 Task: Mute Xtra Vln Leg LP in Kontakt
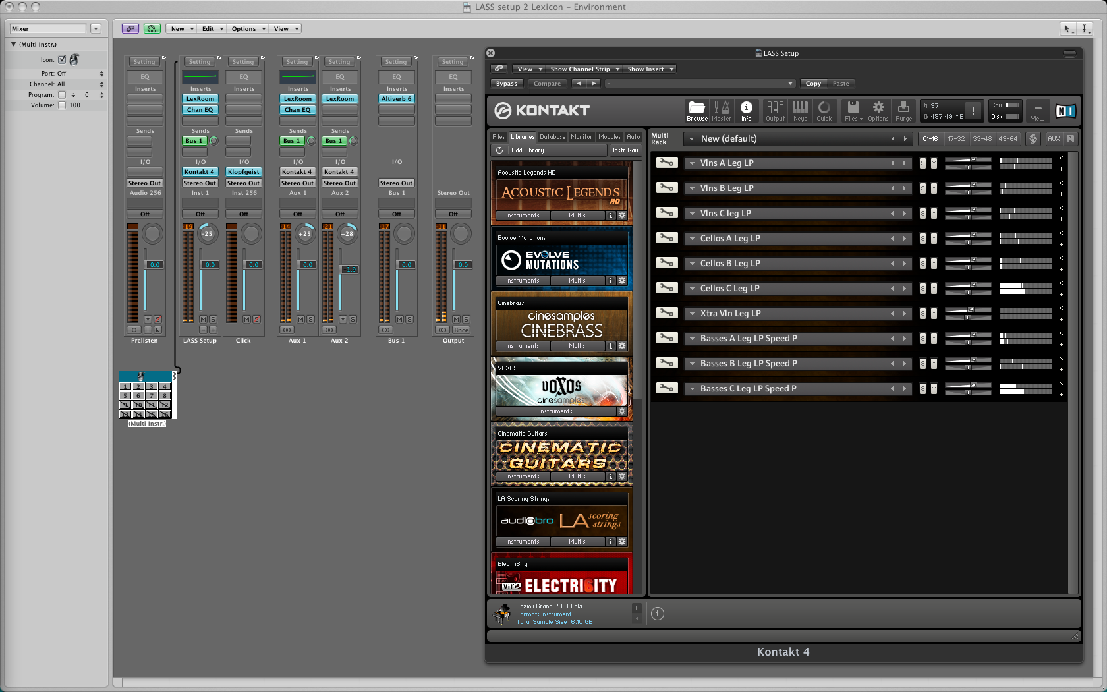pyautogui.click(x=934, y=314)
